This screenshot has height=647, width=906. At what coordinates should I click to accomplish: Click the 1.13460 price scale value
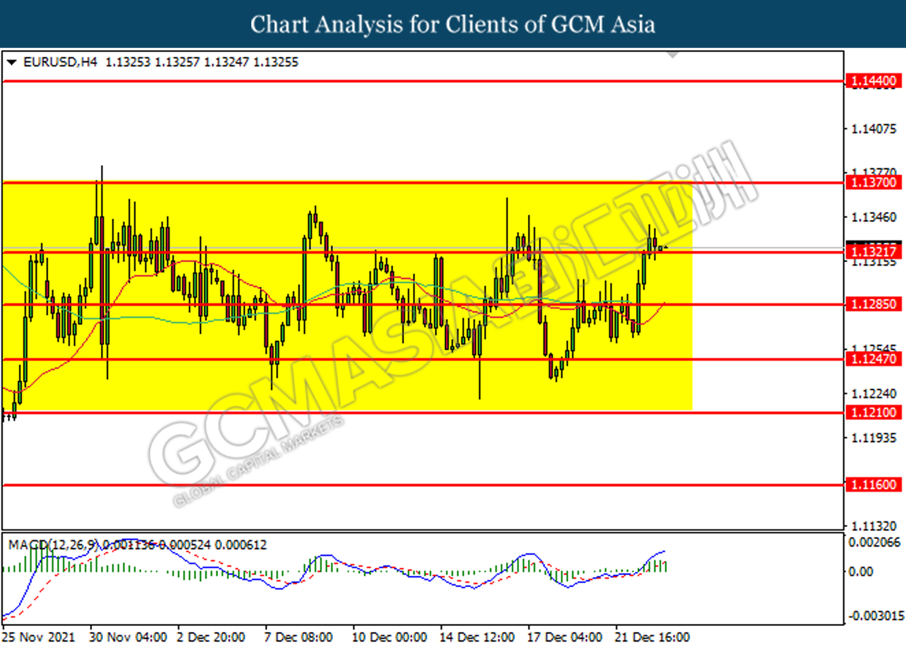pos(873,217)
